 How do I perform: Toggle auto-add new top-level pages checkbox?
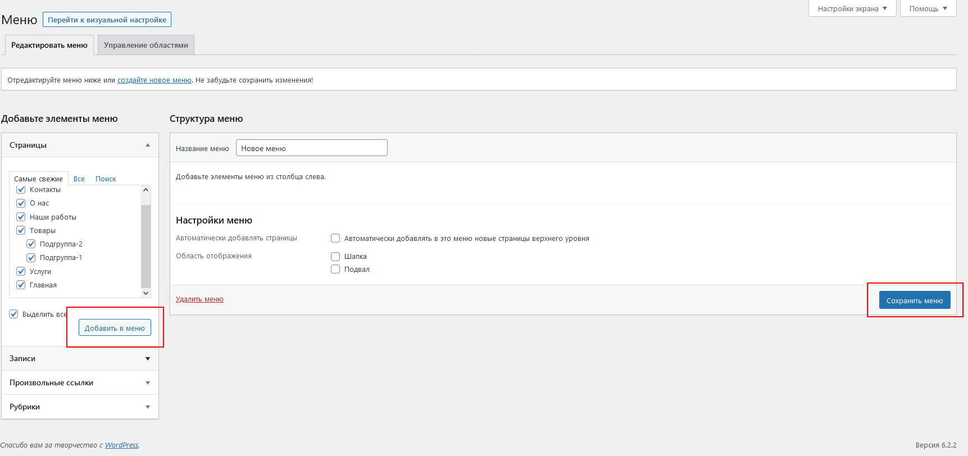coord(335,238)
